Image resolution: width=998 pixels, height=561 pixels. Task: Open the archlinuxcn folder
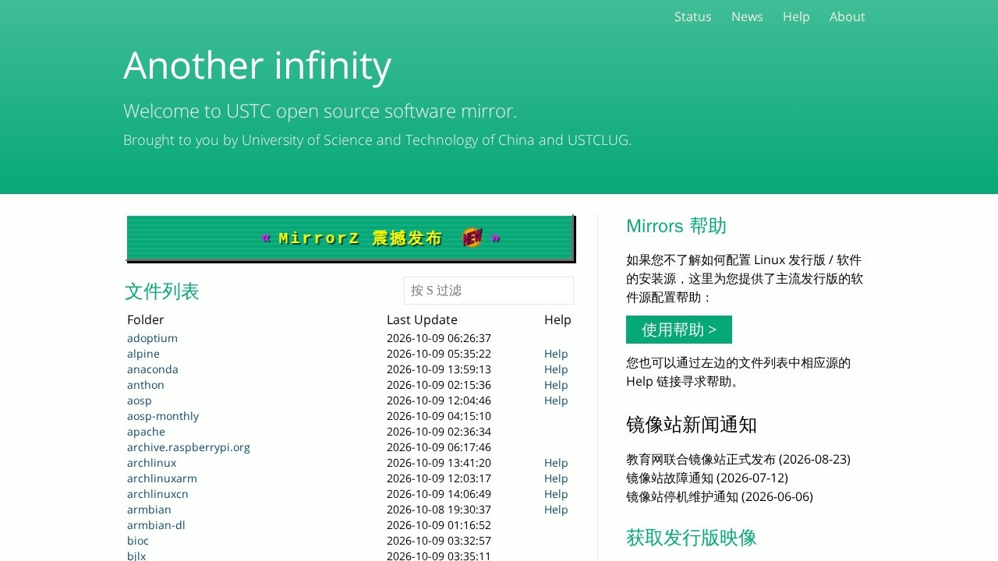pos(157,494)
